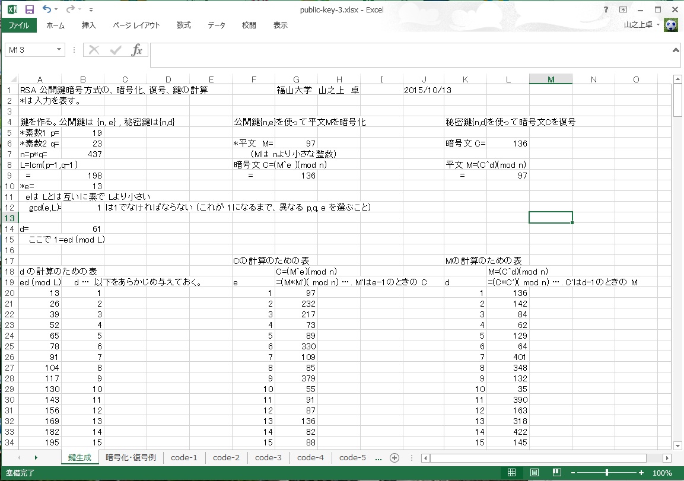This screenshot has height=481, width=684.
Task: Select column G header
Action: 296,79
